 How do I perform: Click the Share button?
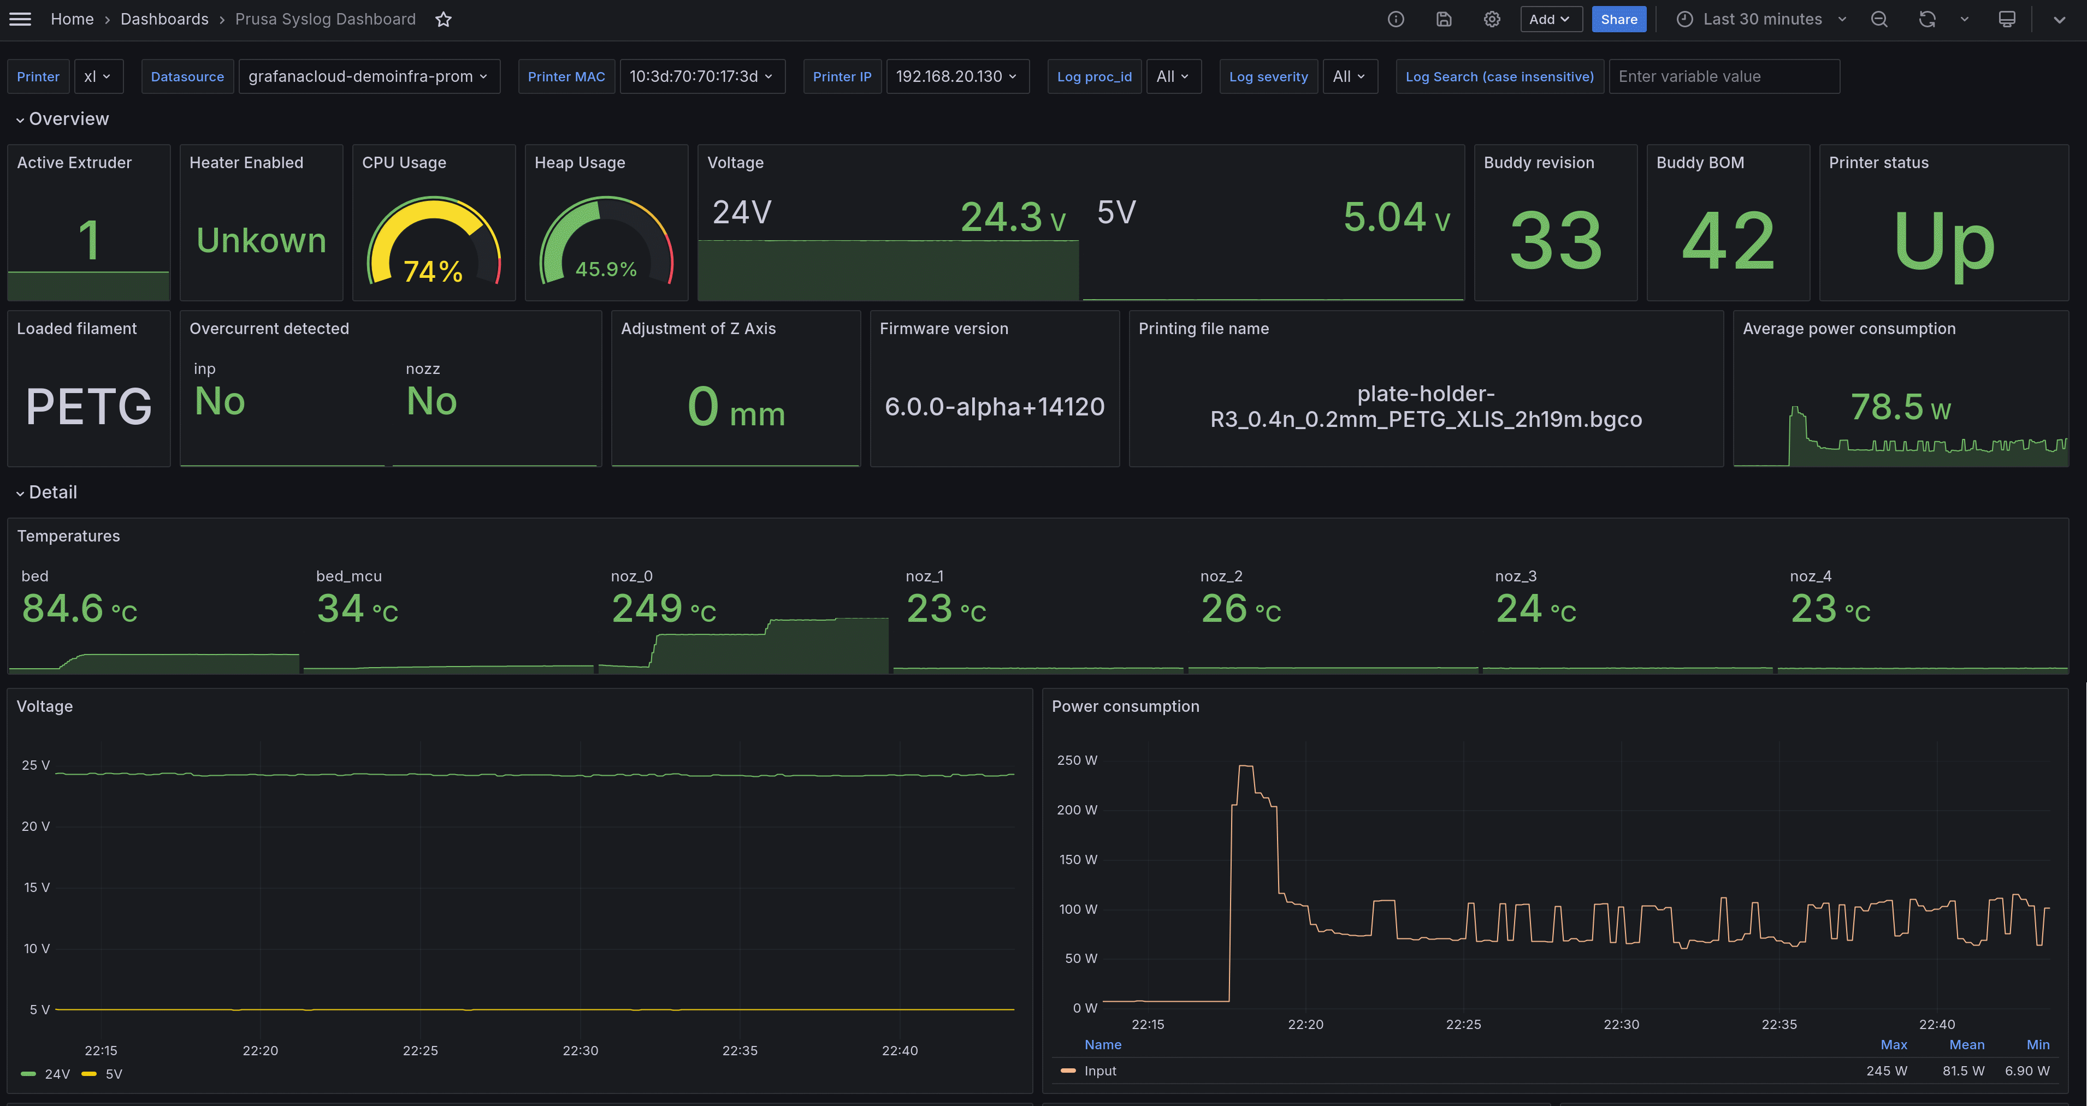point(1618,19)
